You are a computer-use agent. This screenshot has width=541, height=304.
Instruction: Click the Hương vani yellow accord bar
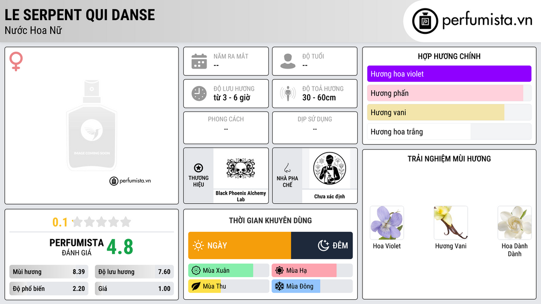(x=449, y=112)
